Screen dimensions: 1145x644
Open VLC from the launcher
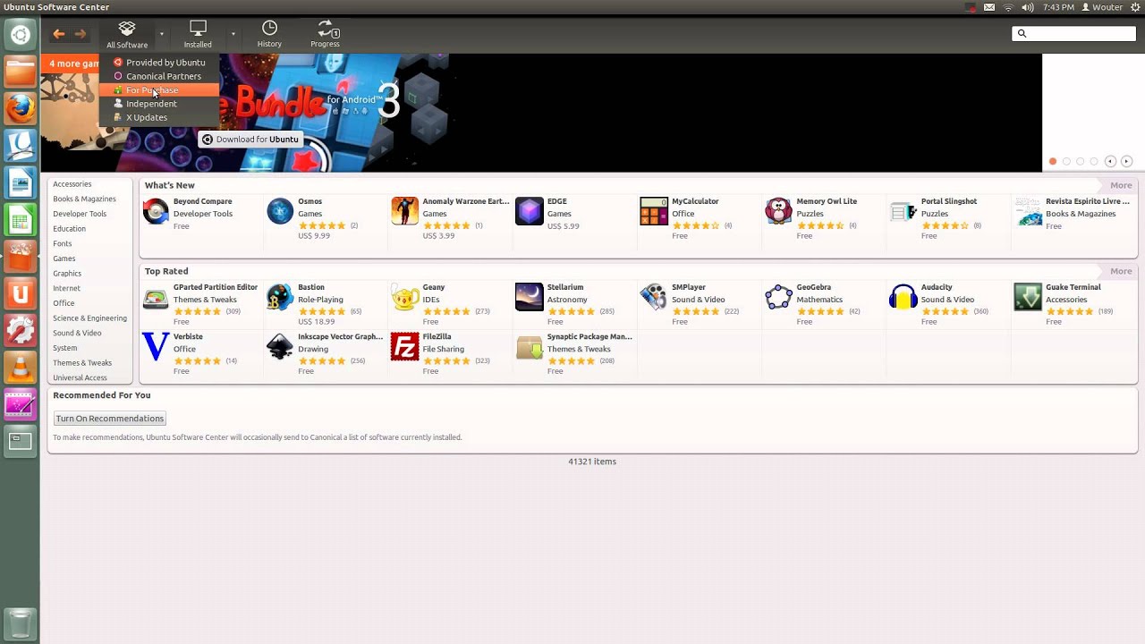pos(20,367)
